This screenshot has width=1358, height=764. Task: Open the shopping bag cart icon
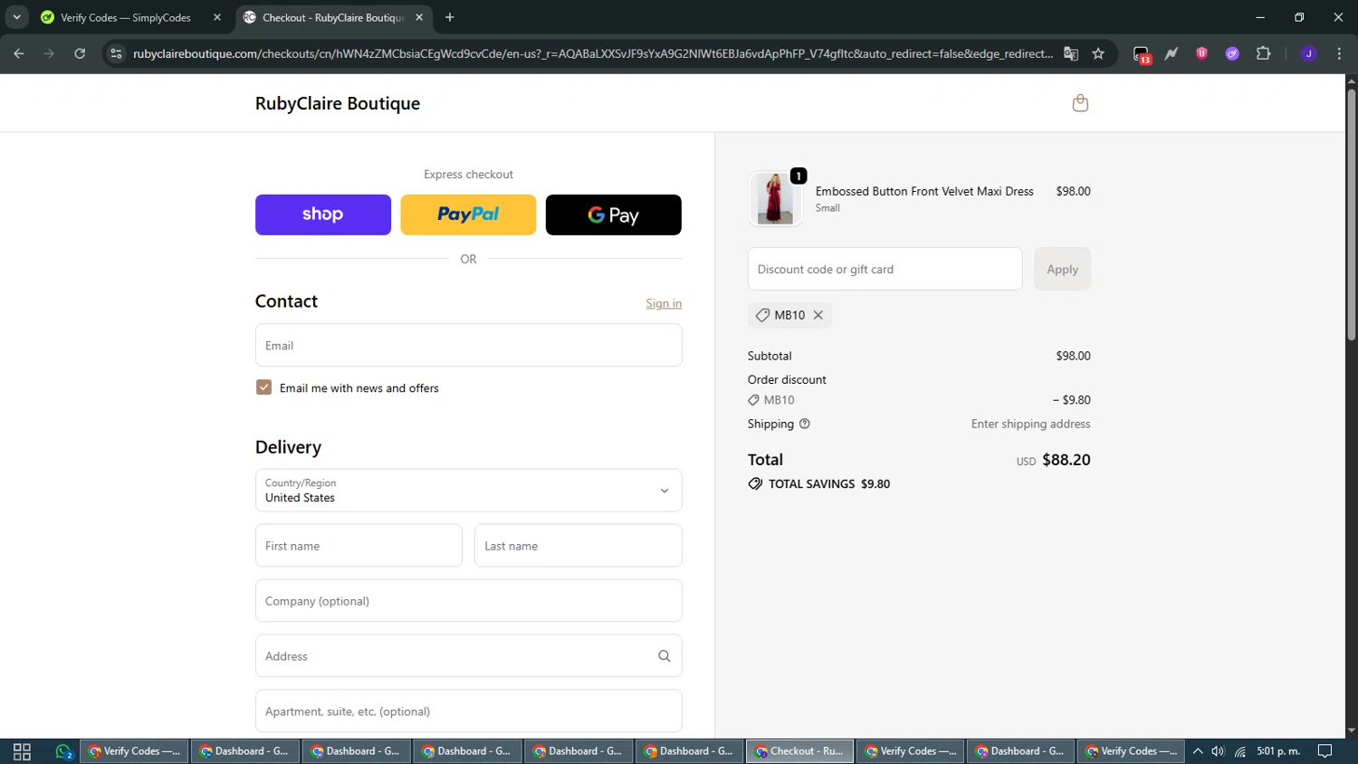[x=1080, y=103]
